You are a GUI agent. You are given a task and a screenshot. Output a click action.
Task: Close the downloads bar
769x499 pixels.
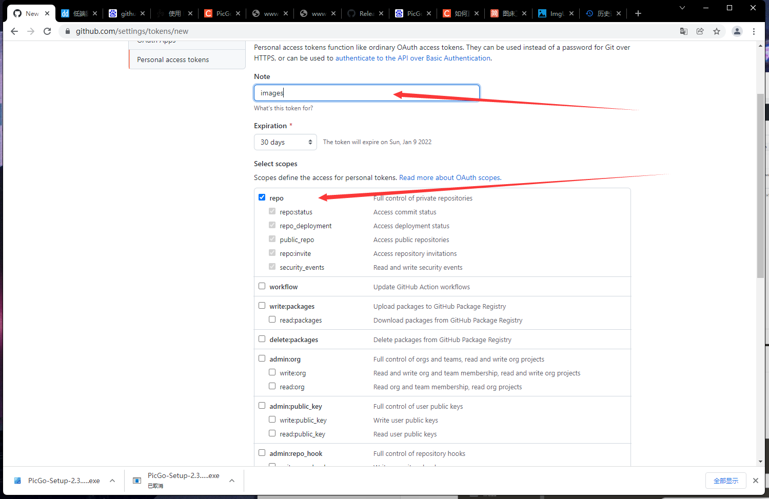755,481
